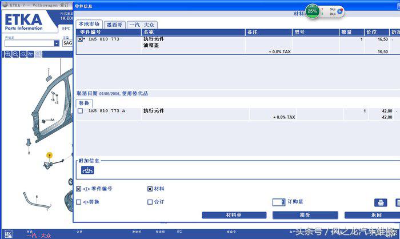The height and width of the screenshot is (239, 400).
Task: Click the zoom out magnifier icon
Action: pyautogui.click(x=15, y=54)
